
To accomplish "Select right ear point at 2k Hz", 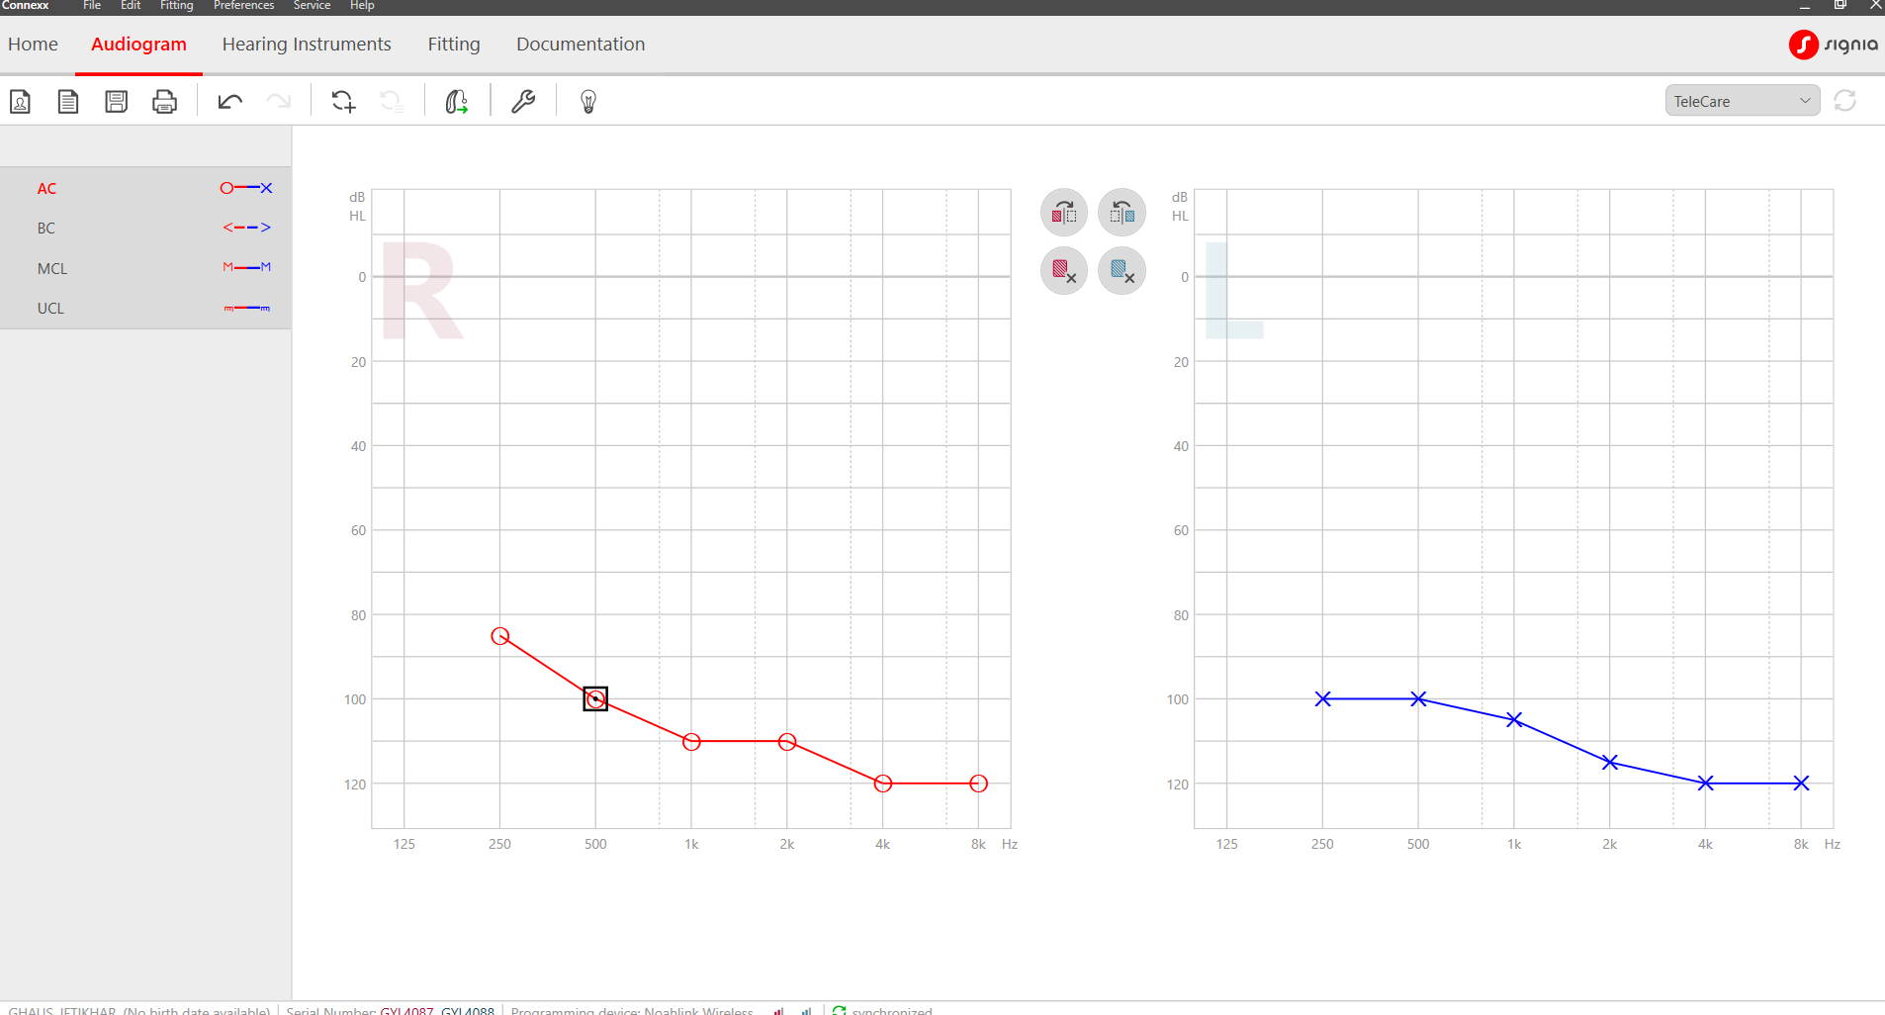I will point(787,742).
